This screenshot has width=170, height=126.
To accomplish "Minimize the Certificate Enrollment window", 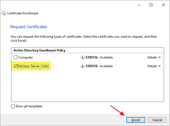I will (x=139, y=5).
